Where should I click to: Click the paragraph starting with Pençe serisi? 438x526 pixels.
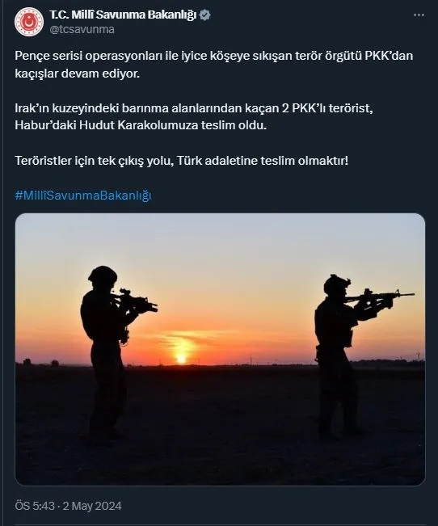tap(214, 65)
